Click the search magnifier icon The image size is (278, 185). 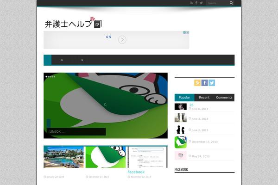click(231, 3)
